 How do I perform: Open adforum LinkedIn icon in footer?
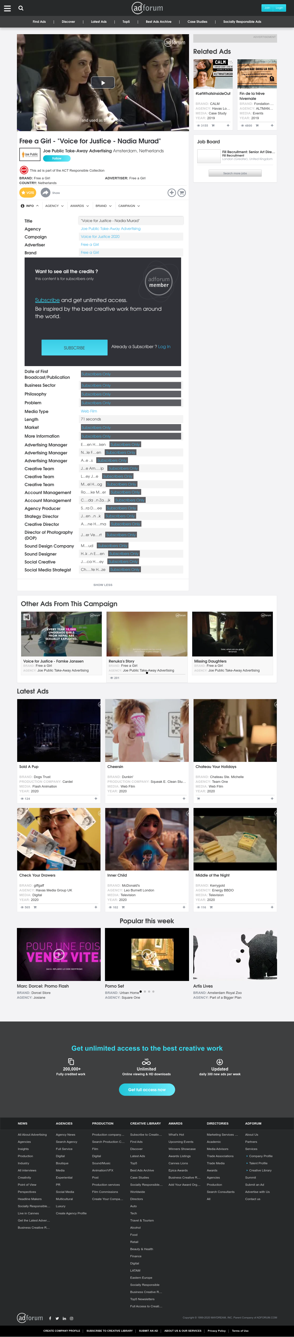64,1318
